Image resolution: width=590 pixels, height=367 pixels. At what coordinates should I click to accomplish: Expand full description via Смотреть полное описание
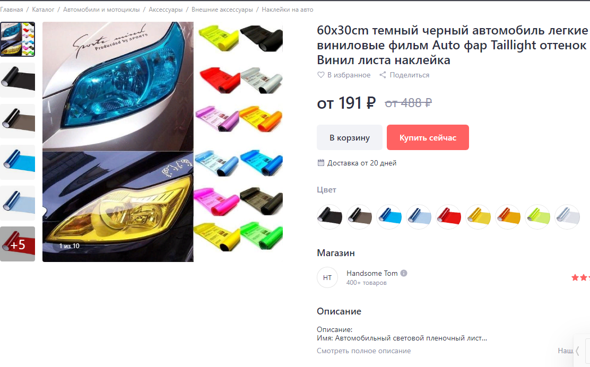(363, 351)
